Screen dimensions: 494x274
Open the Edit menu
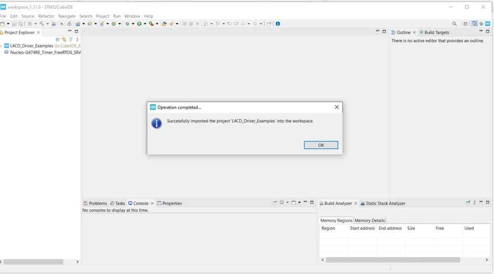(x=13, y=16)
